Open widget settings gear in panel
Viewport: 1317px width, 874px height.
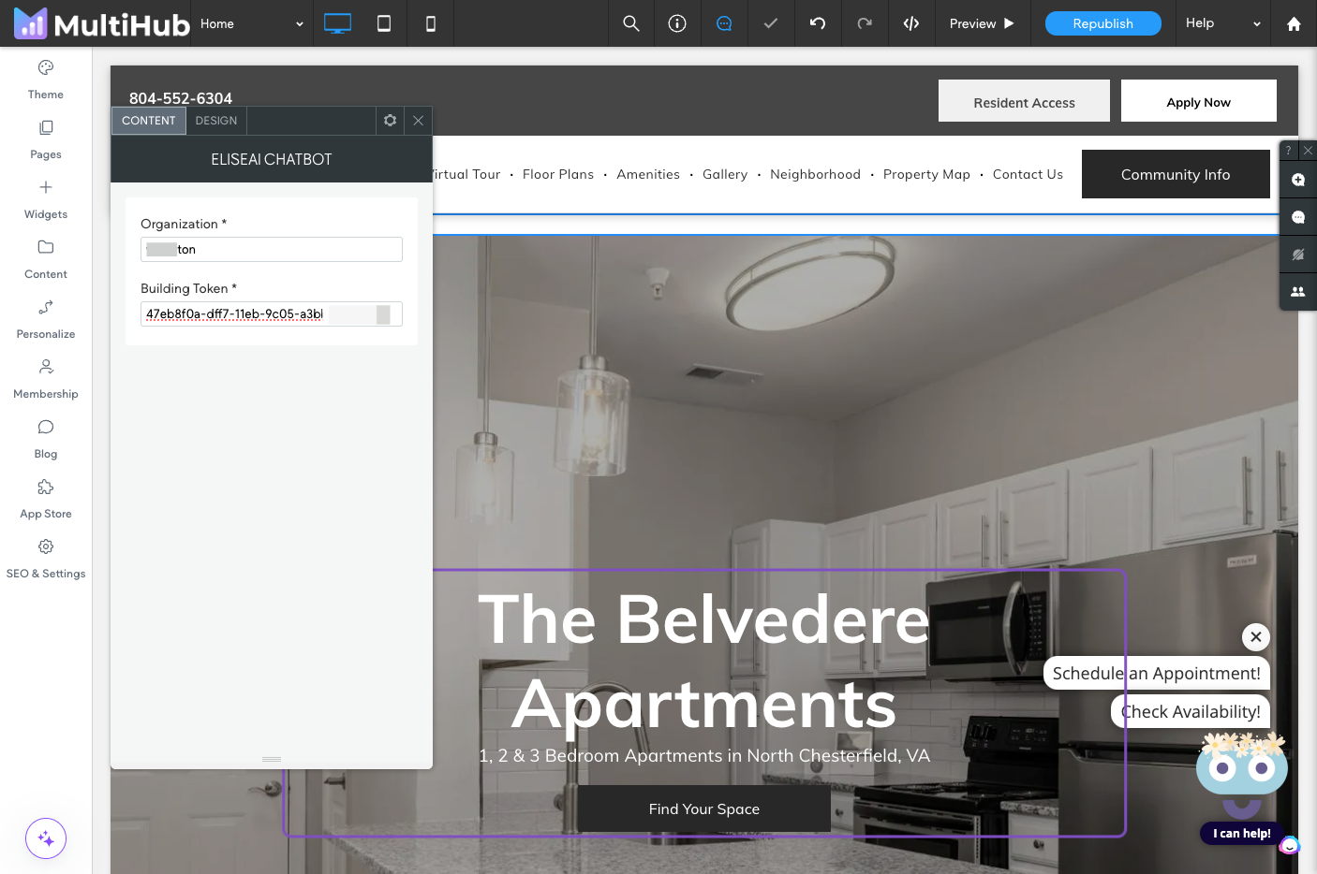tap(391, 121)
